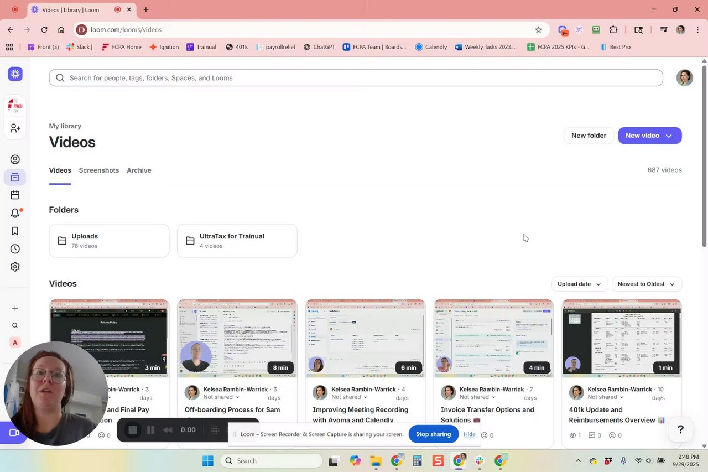
Task: Open the red 'A' space icon
Action: 15,343
